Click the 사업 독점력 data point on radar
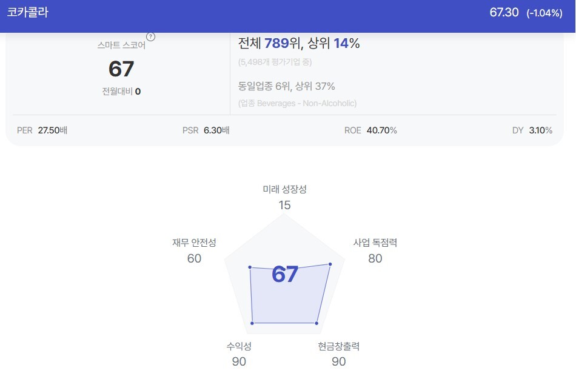Image resolution: width=576 pixels, height=379 pixels. [330, 264]
